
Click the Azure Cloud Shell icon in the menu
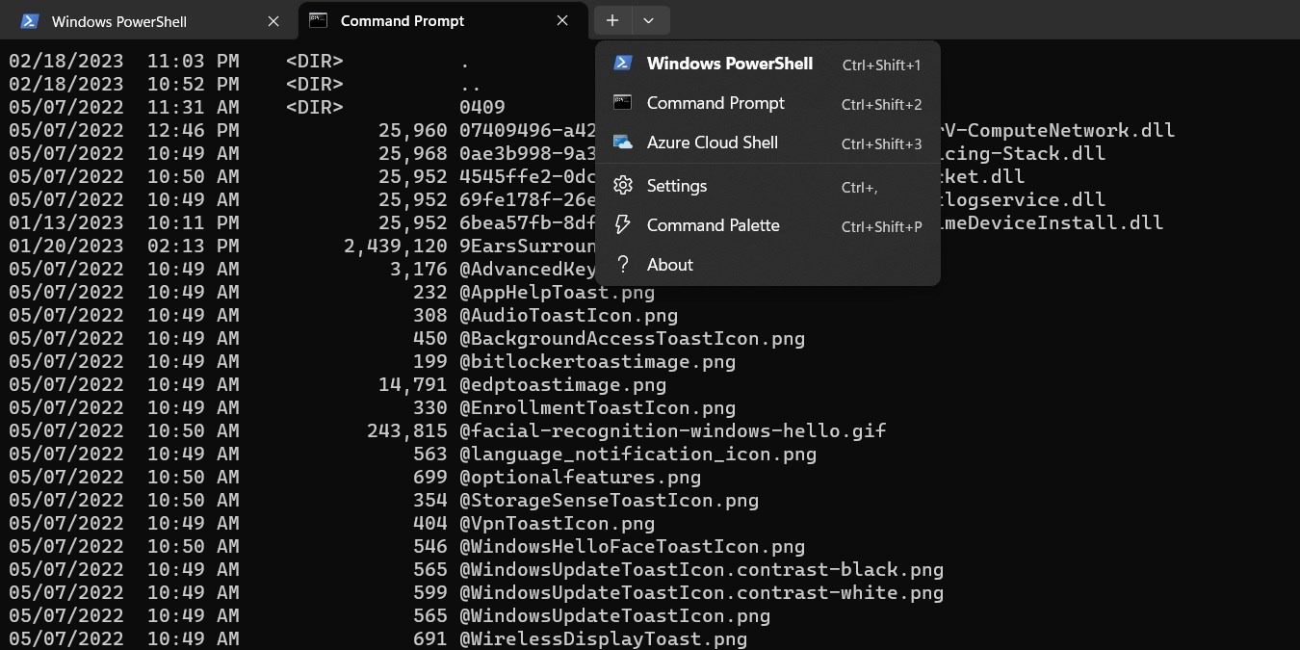coord(622,143)
